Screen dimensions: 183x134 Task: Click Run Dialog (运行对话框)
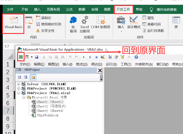[153, 31]
